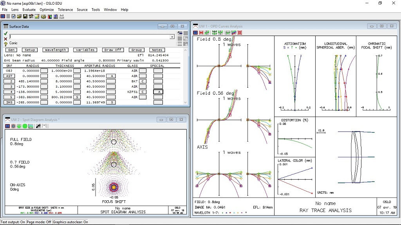401x225 pixels.
Task: Open the Evaluate menu
Action: click(x=29, y=9)
